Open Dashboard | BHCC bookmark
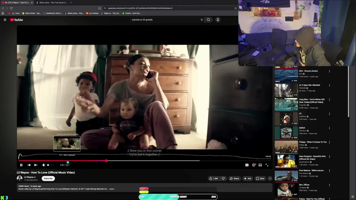 (53, 13)
